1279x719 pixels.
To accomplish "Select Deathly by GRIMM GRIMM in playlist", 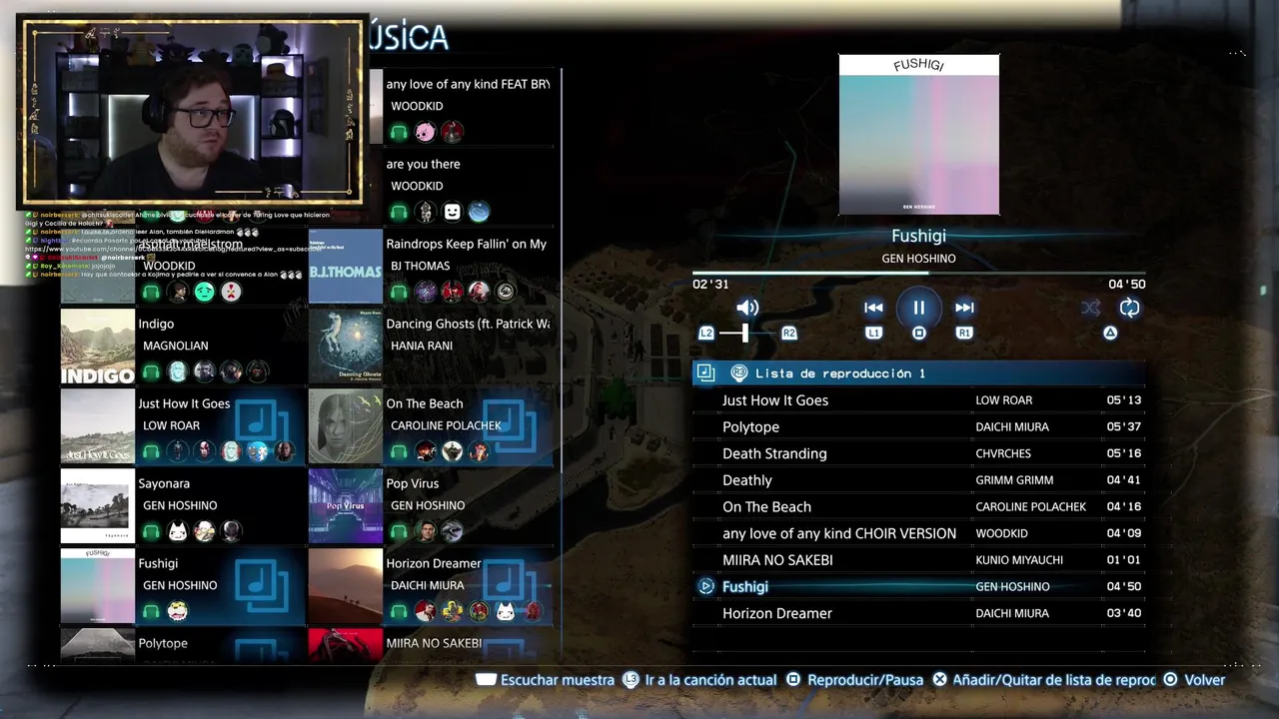I will [919, 480].
